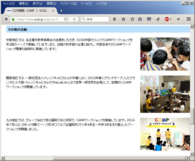Click the green padlock site security icon

point(13,19)
